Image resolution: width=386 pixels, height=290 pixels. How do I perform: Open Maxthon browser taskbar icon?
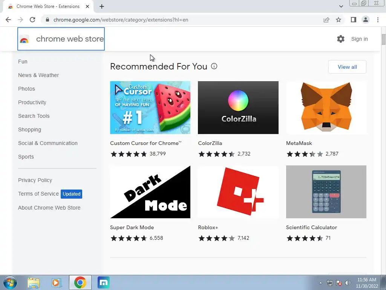pos(103,282)
